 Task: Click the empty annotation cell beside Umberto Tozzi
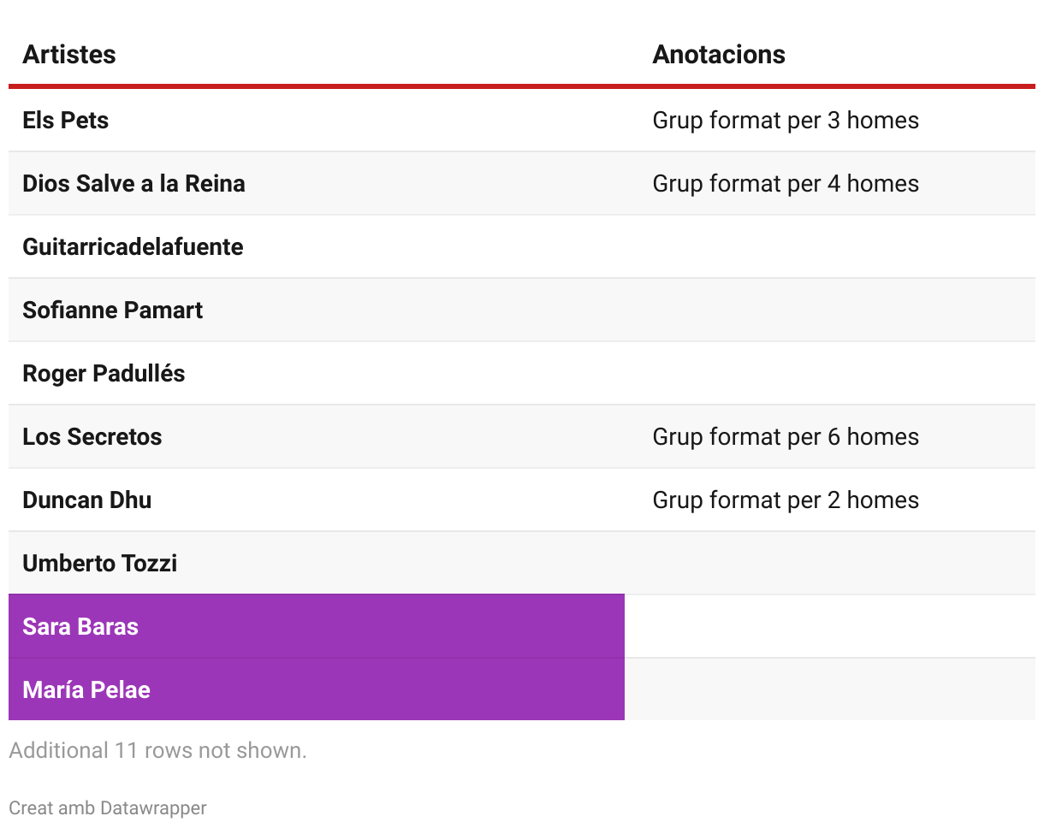(830, 564)
